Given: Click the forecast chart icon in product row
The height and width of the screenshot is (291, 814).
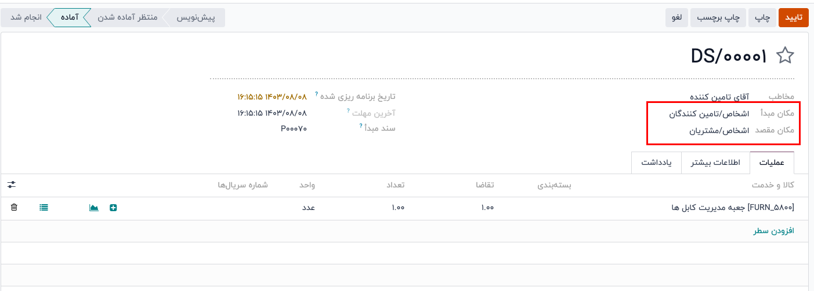Looking at the screenshot, I should point(93,207).
